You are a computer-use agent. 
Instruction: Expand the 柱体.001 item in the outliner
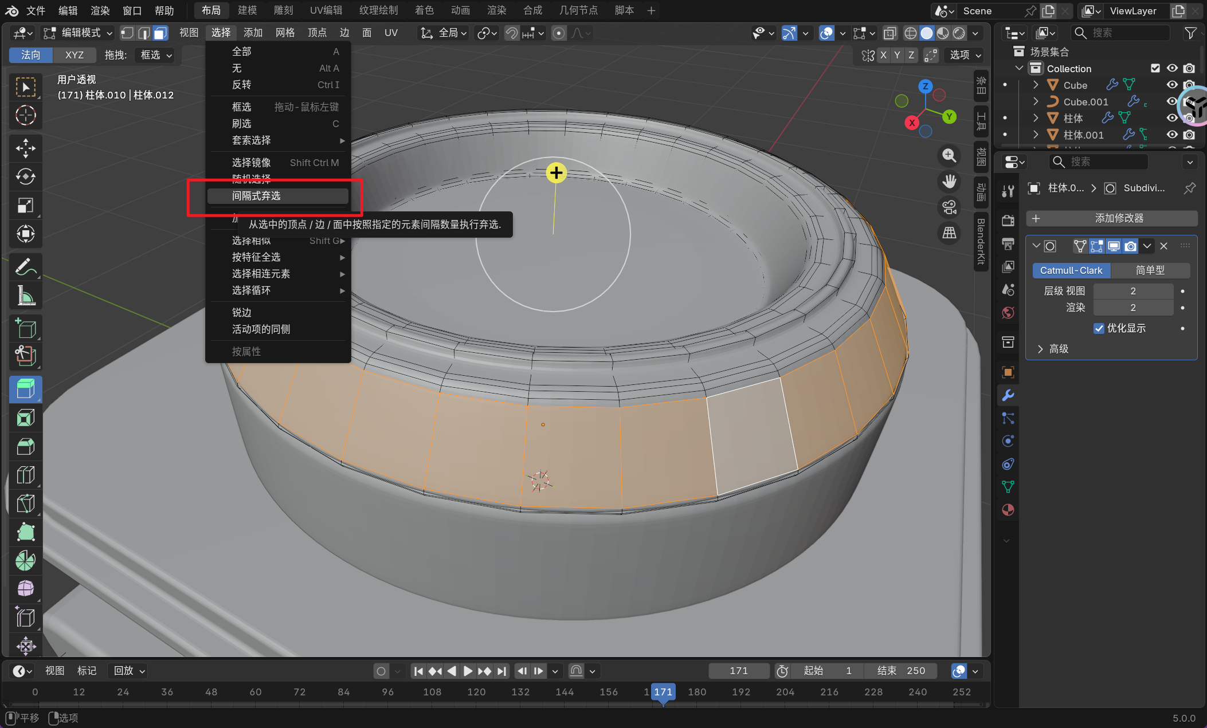point(1036,135)
